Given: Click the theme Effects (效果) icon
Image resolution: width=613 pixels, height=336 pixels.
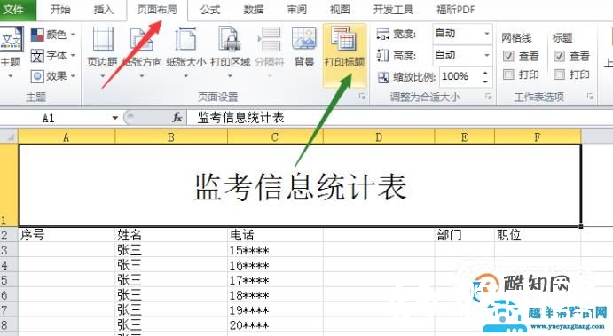Looking at the screenshot, I should 37,76.
